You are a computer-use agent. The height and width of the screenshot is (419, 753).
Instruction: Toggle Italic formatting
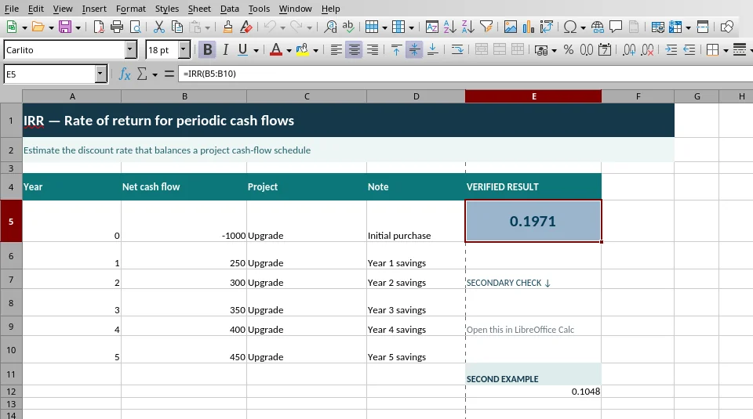(x=225, y=50)
